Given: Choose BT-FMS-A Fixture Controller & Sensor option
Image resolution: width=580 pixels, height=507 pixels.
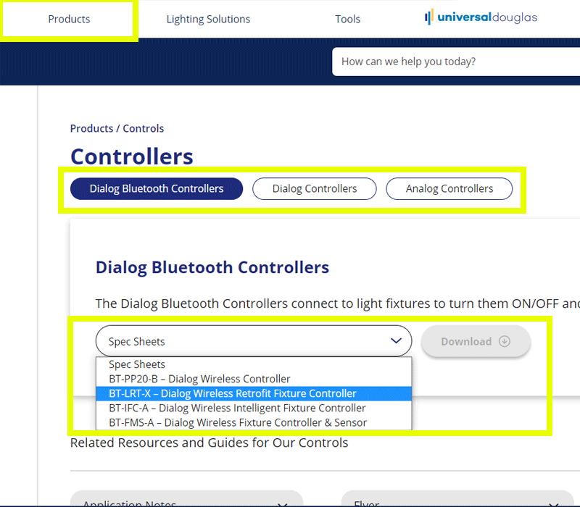Looking at the screenshot, I should click(x=254, y=422).
